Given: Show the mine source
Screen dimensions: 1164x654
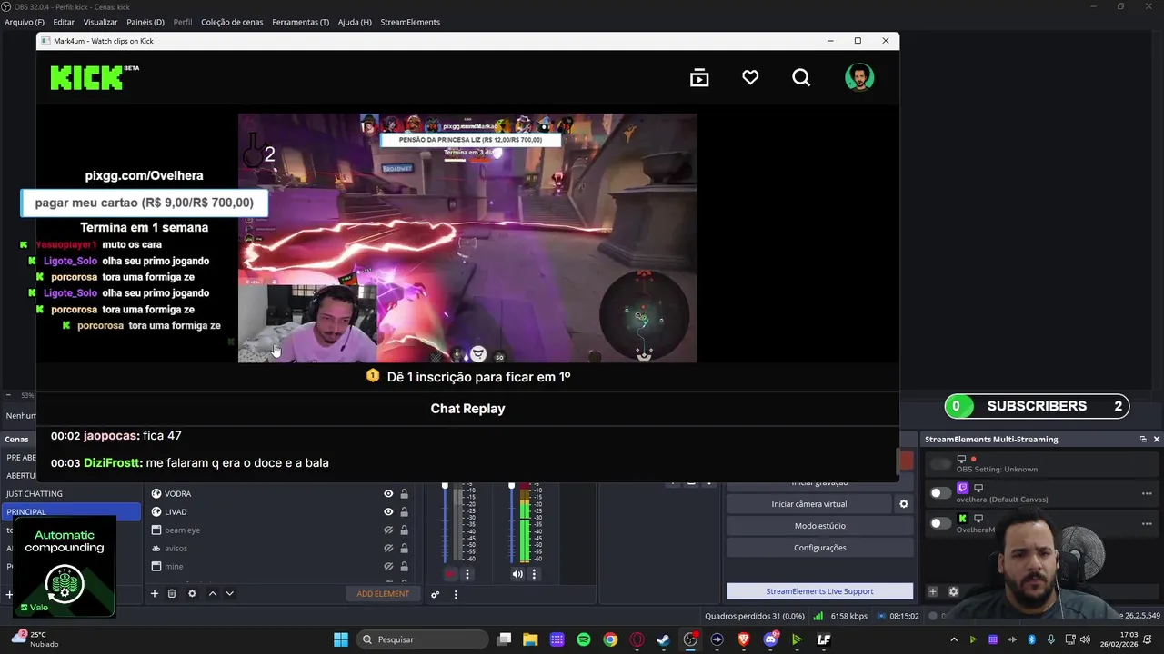Looking at the screenshot, I should (388, 567).
